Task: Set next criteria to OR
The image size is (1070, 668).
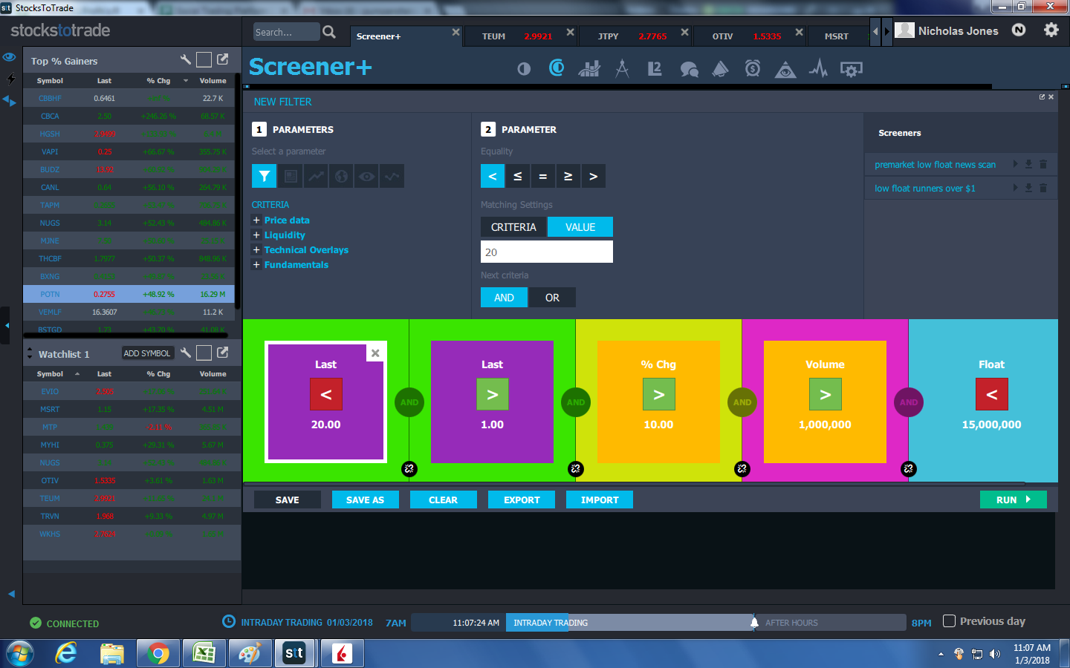Action: coord(552,298)
